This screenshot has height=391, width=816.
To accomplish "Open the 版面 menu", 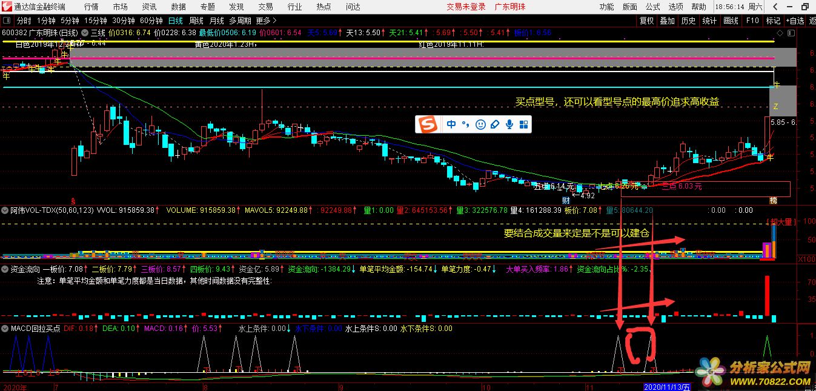I will (x=630, y=7).
